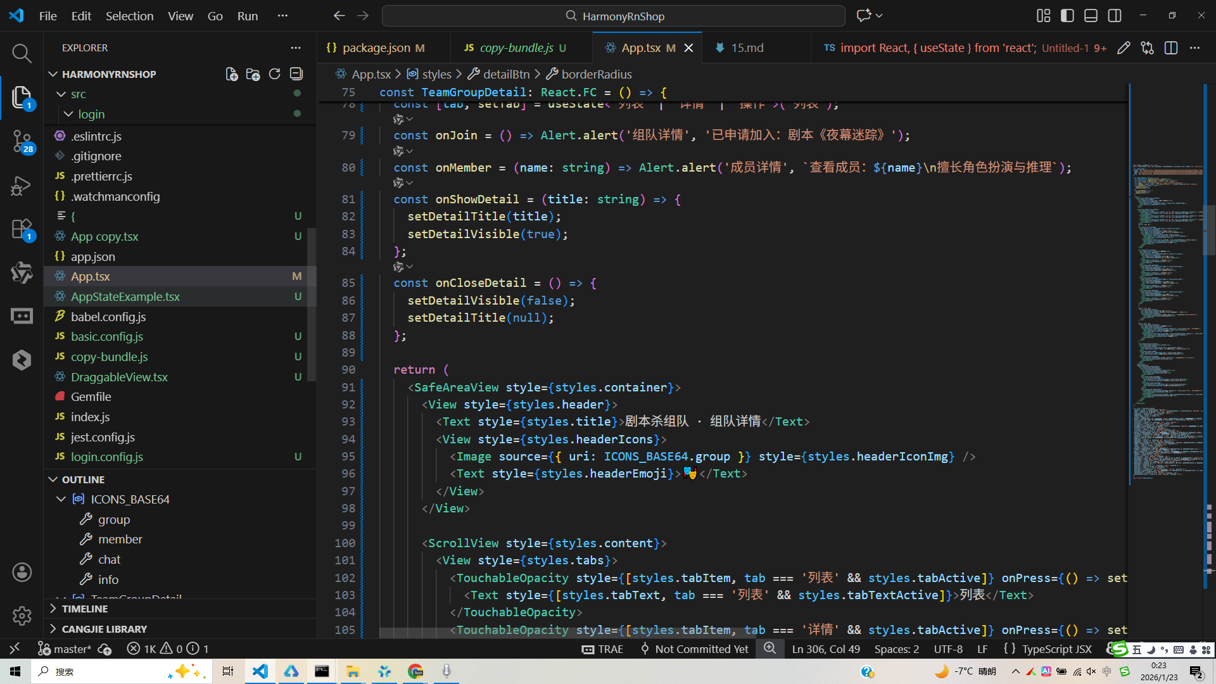Viewport: 1216px width, 684px height.
Task: Toggle primary side bar layout button
Action: (1067, 16)
